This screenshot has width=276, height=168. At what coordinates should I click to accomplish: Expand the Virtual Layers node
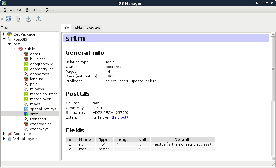point(4,139)
